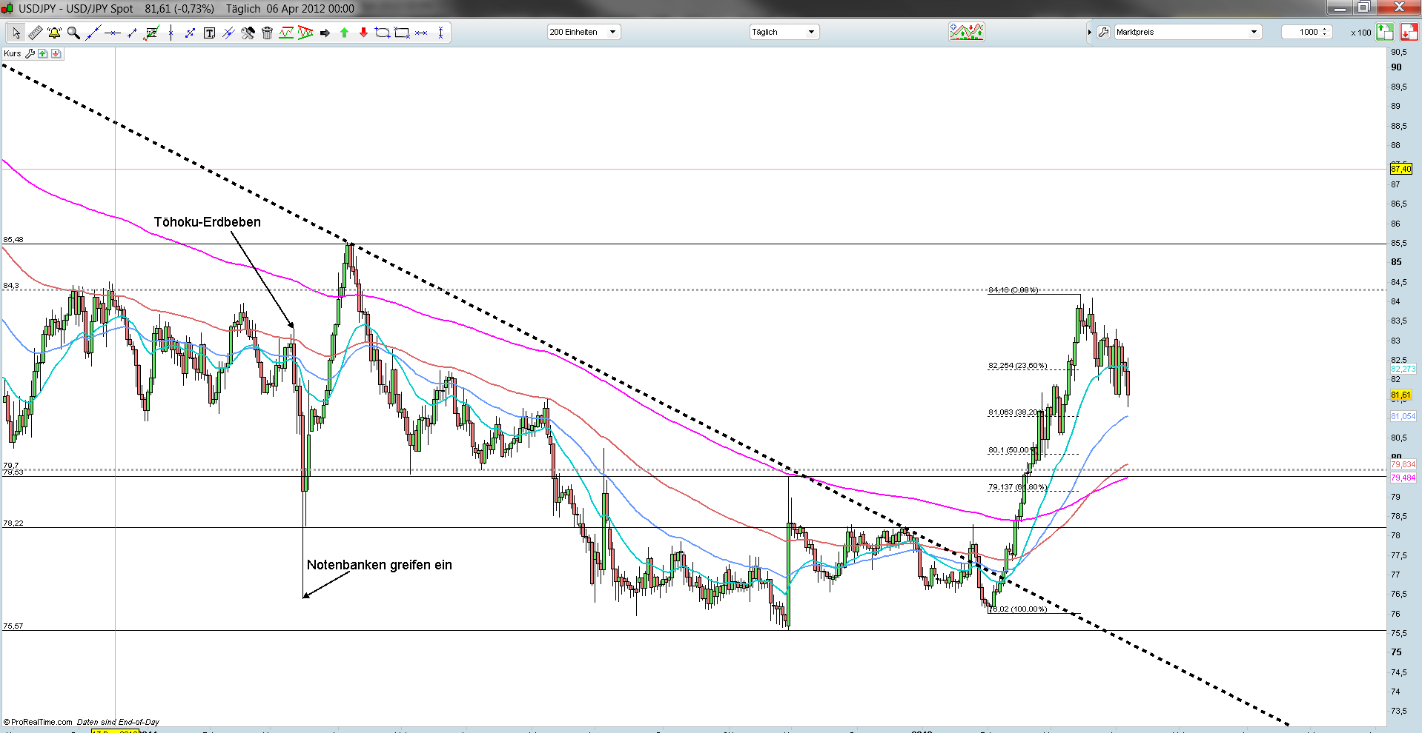The height and width of the screenshot is (733, 1422).
Task: Select the red down arrow marker tool
Action: pos(363,33)
